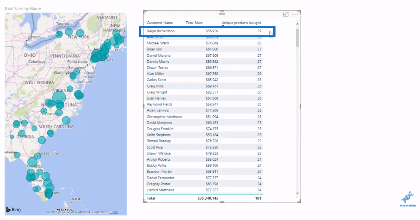Click the Total Sales by Name map title
420x220 pixels.
point(23,8)
